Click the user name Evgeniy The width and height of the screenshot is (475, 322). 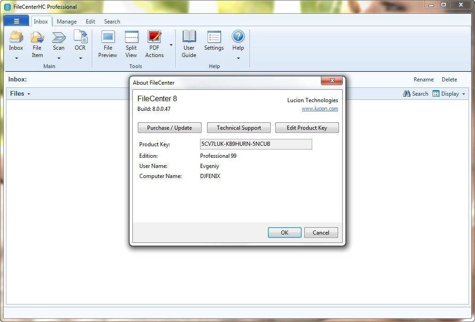(209, 166)
